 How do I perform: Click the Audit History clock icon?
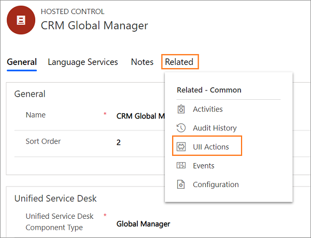pos(181,128)
